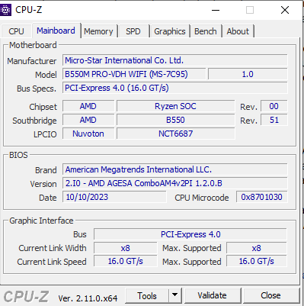Go to the Graphics tab
The width and height of the screenshot is (304, 306).
(x=170, y=31)
